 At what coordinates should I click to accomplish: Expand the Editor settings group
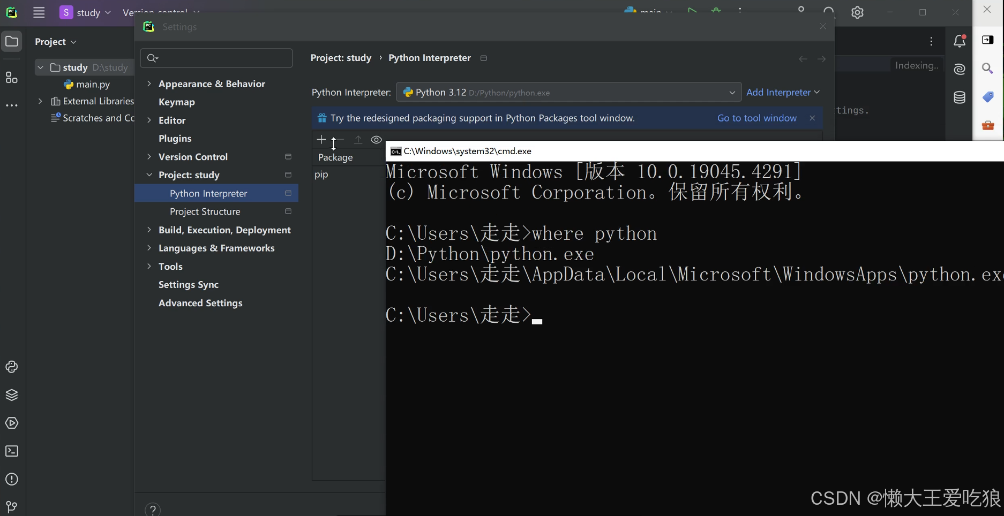pyautogui.click(x=149, y=120)
